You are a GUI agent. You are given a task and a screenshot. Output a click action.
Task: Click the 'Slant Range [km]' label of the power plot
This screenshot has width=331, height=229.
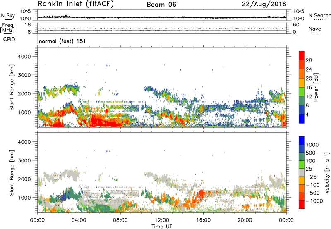pyautogui.click(x=12, y=87)
